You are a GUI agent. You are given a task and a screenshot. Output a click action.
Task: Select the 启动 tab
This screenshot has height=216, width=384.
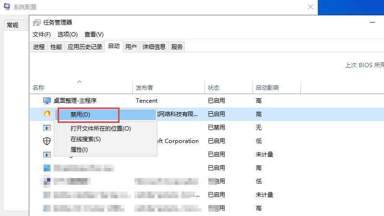(x=114, y=46)
